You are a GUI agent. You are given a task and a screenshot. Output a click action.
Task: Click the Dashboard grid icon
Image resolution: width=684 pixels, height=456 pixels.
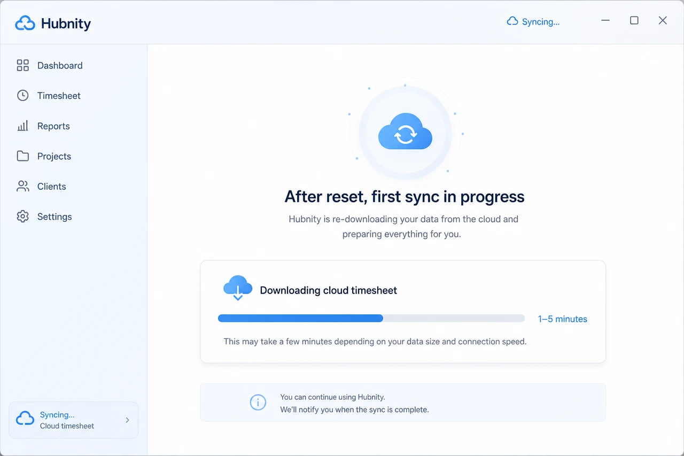coord(23,66)
